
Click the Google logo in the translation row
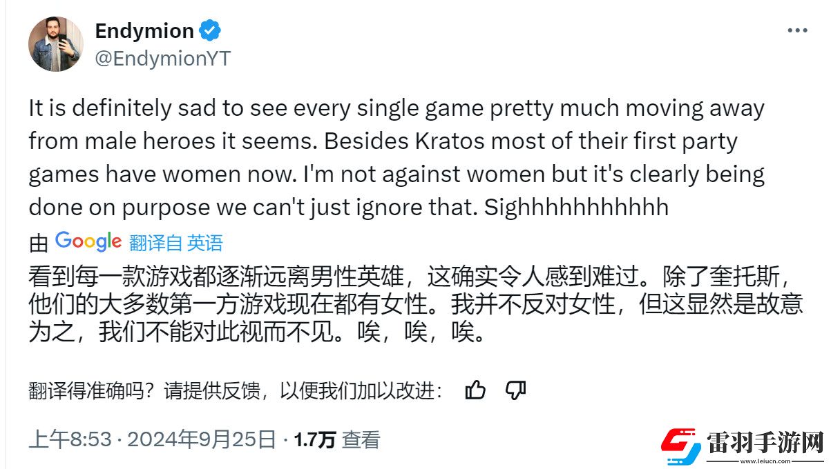point(88,241)
